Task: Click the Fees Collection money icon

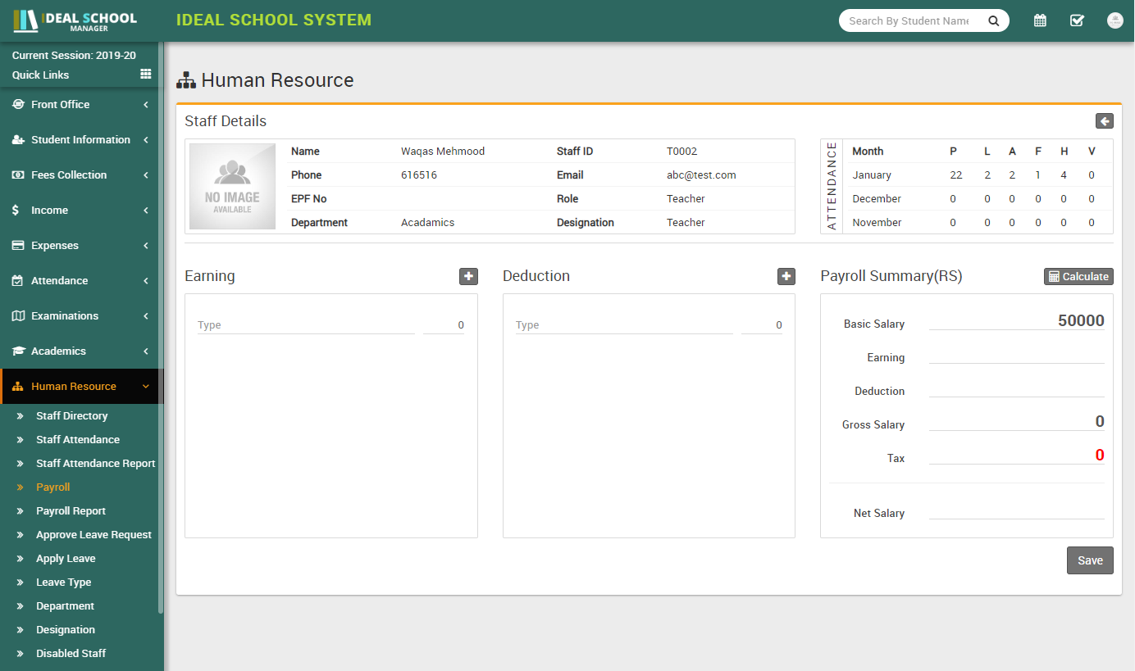Action: (x=18, y=175)
